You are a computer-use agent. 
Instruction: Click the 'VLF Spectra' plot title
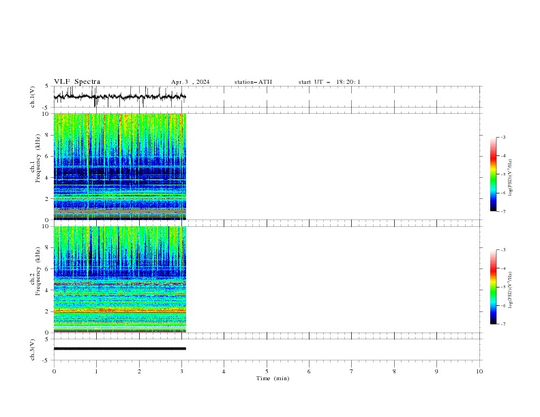coord(77,82)
